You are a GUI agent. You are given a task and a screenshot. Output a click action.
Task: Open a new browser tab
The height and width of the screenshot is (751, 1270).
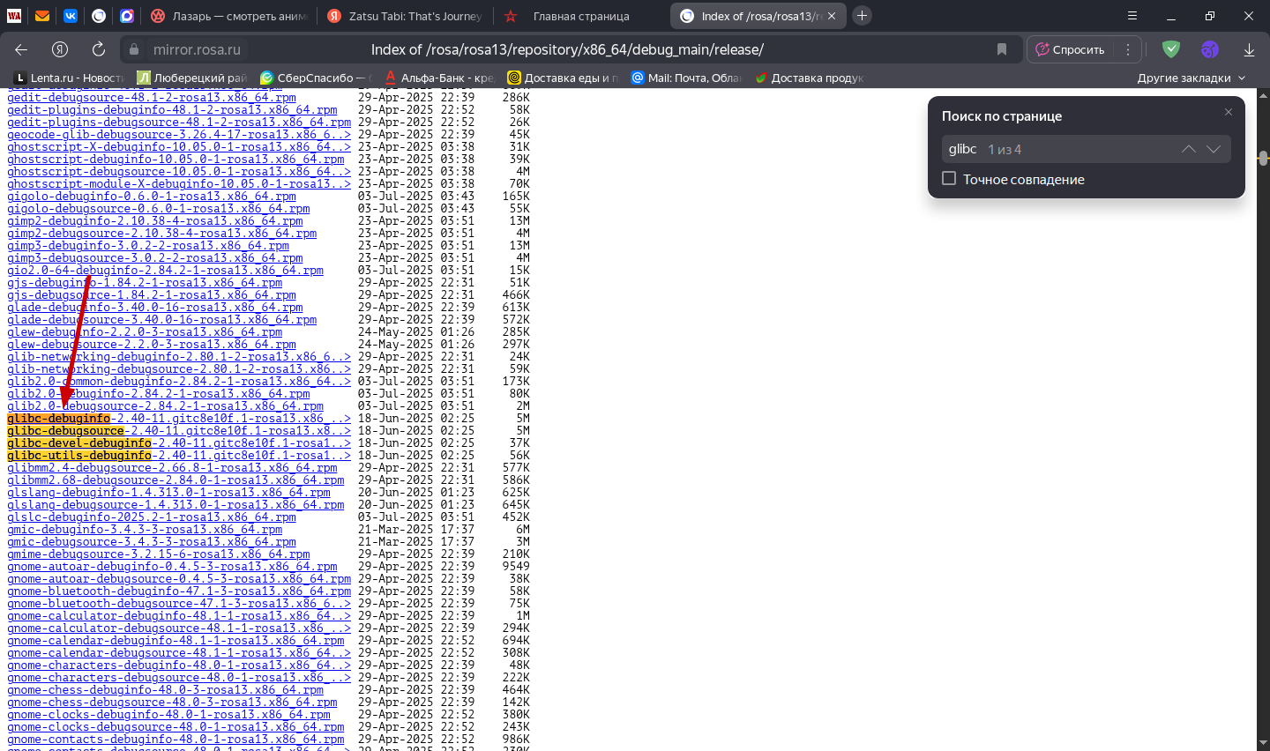tap(863, 16)
